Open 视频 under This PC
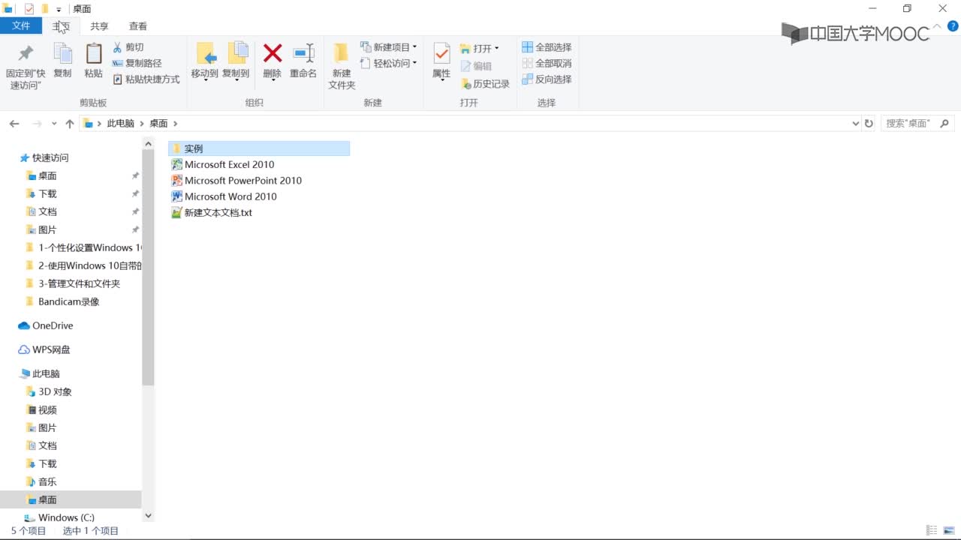The width and height of the screenshot is (961, 540). 47,409
